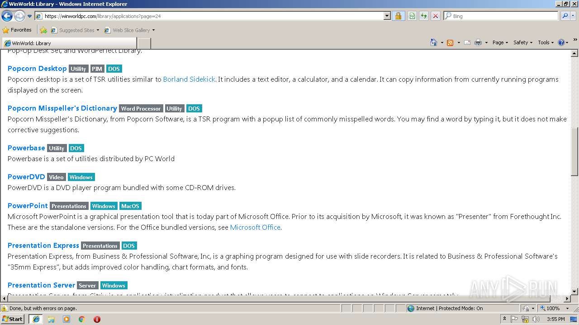Open the Windows Start button
579x325 pixels.
coord(13,319)
